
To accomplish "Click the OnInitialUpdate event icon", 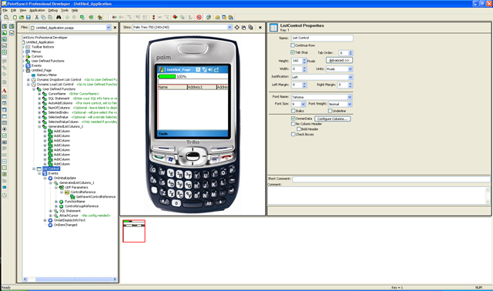I will click(50, 178).
